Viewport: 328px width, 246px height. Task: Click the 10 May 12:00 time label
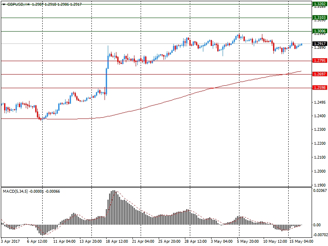pyautogui.click(x=275, y=241)
